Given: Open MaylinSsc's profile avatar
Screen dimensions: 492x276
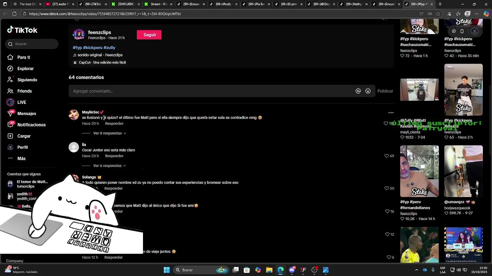Looking at the screenshot, I should [x=74, y=115].
